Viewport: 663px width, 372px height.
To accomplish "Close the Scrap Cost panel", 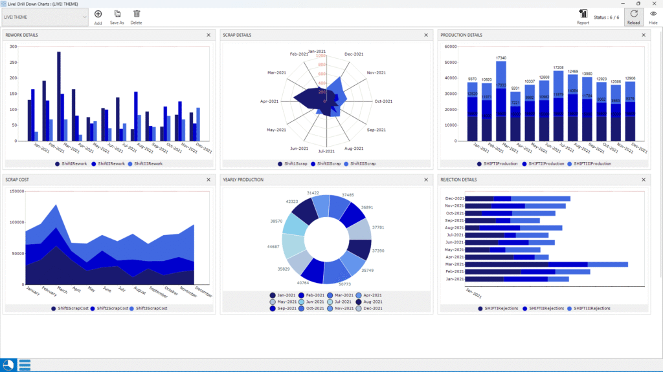I will (208, 180).
